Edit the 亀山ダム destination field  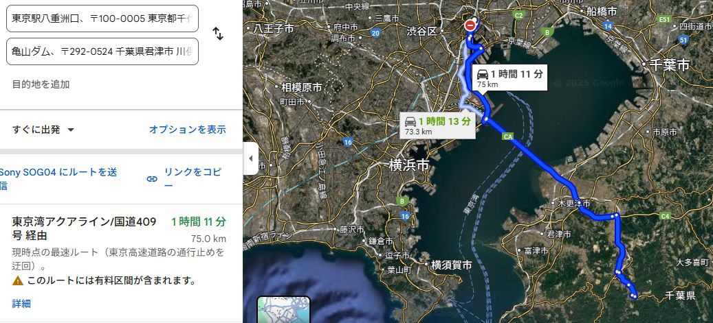click(102, 51)
